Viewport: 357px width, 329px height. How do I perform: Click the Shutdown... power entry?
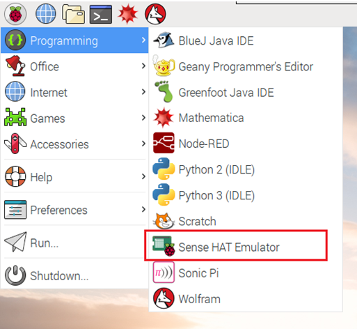[x=74, y=275]
